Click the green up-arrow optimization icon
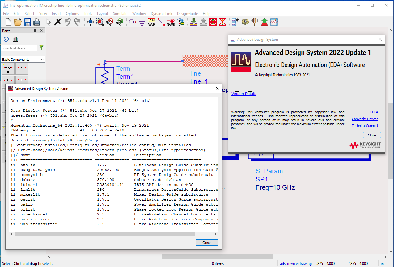The height and width of the screenshot is (267, 394). tap(265, 22)
